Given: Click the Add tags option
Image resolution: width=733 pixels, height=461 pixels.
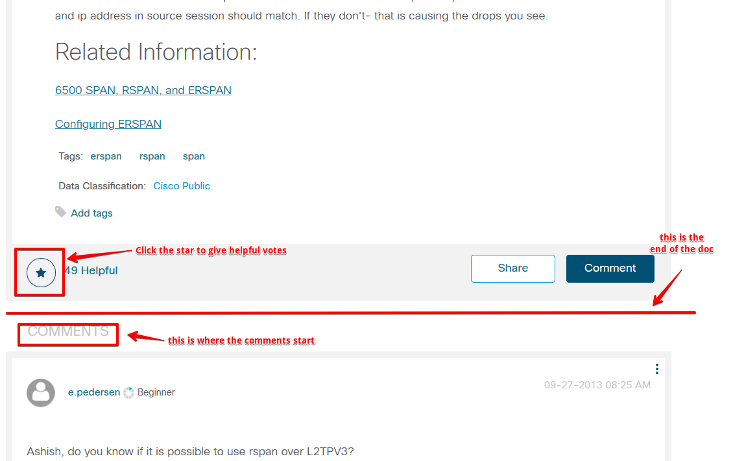Looking at the screenshot, I should [91, 213].
